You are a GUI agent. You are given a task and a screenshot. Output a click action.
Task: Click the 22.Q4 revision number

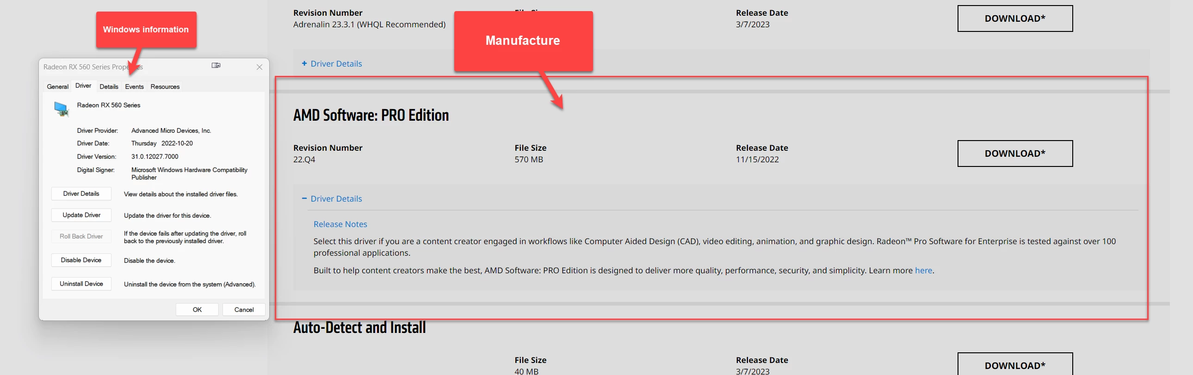(x=304, y=159)
